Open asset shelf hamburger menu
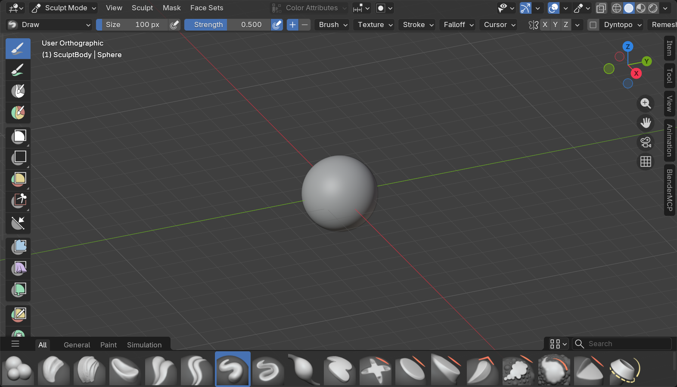 pyautogui.click(x=16, y=344)
